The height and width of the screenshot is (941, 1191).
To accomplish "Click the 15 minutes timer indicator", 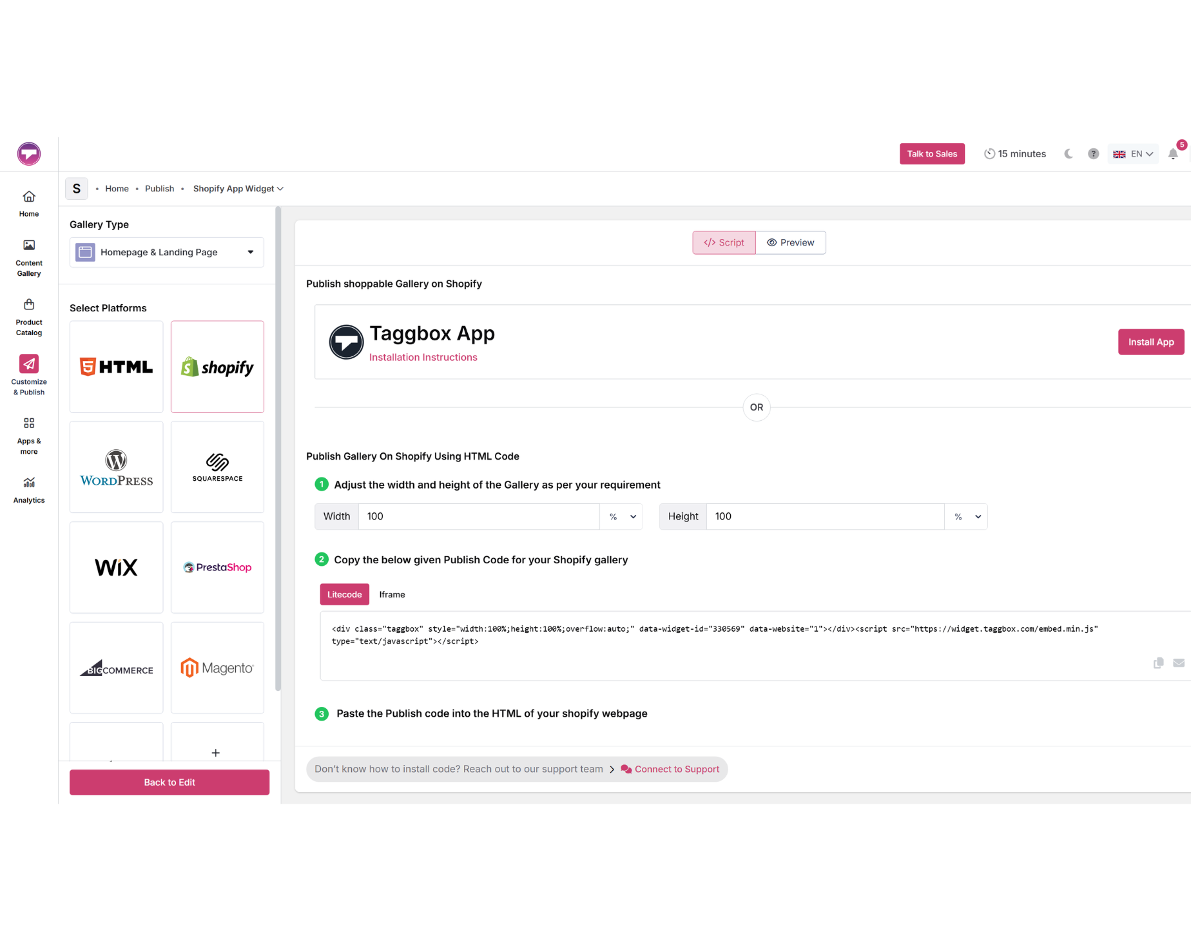I will point(1015,153).
